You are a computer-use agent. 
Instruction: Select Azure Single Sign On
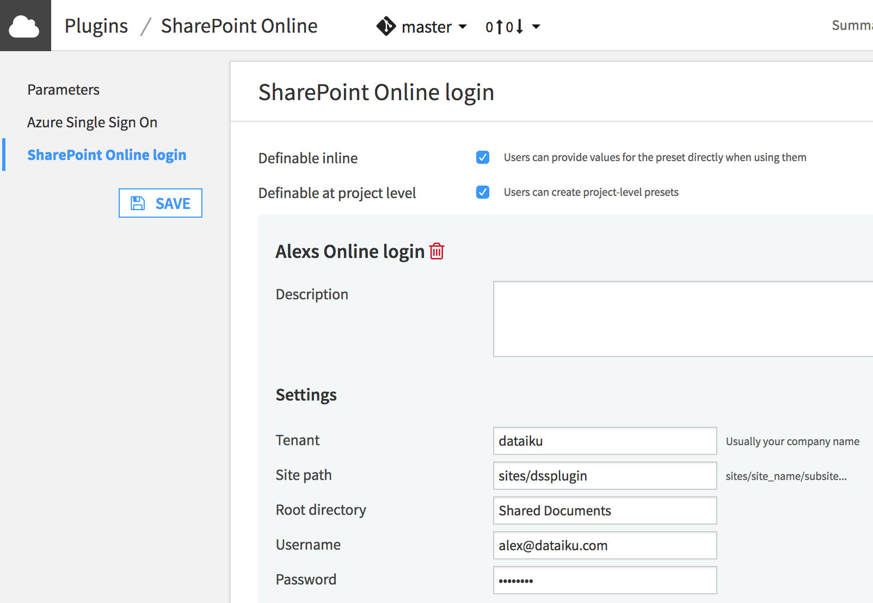click(92, 122)
